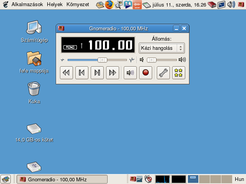Step frequency down one increment
246x184 pixels.
click(82, 72)
